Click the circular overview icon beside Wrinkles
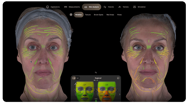Screen dimensions: 188x103 click(71, 14)
